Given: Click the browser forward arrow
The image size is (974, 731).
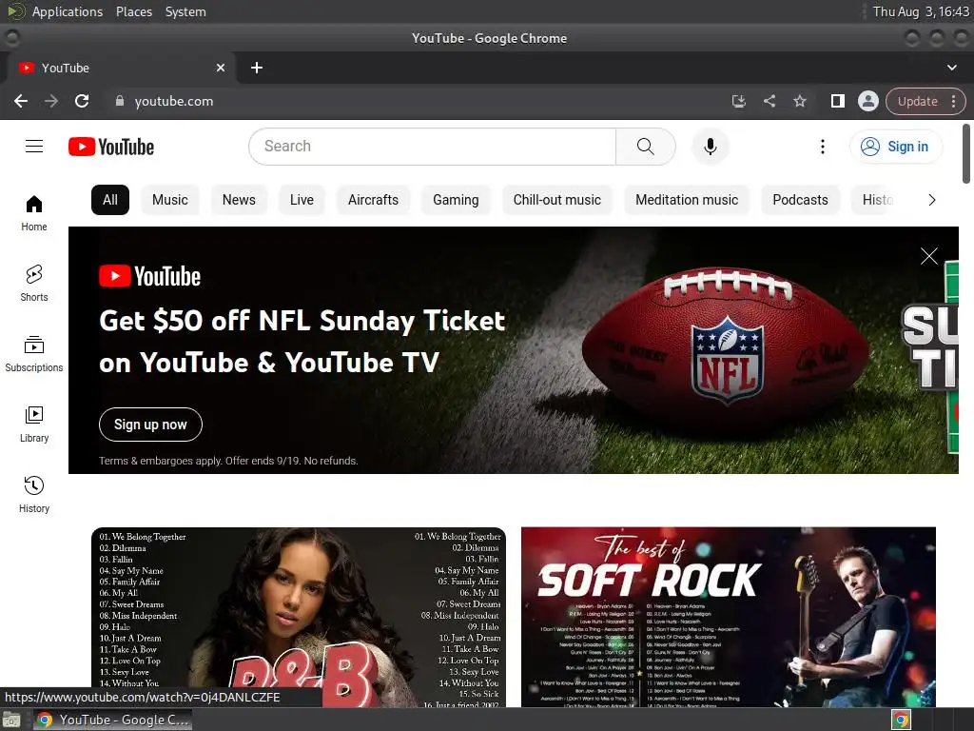Looking at the screenshot, I should click(51, 101).
